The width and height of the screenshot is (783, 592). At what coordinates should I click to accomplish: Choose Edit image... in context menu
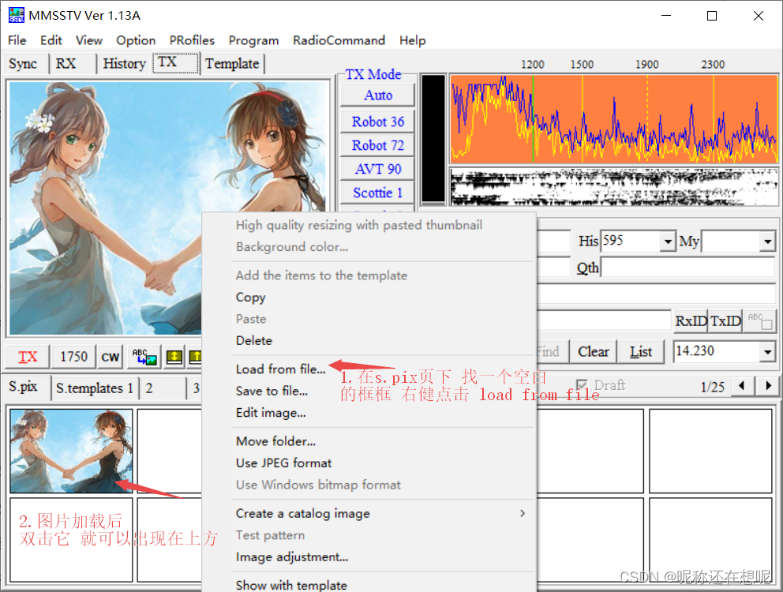coord(271,413)
